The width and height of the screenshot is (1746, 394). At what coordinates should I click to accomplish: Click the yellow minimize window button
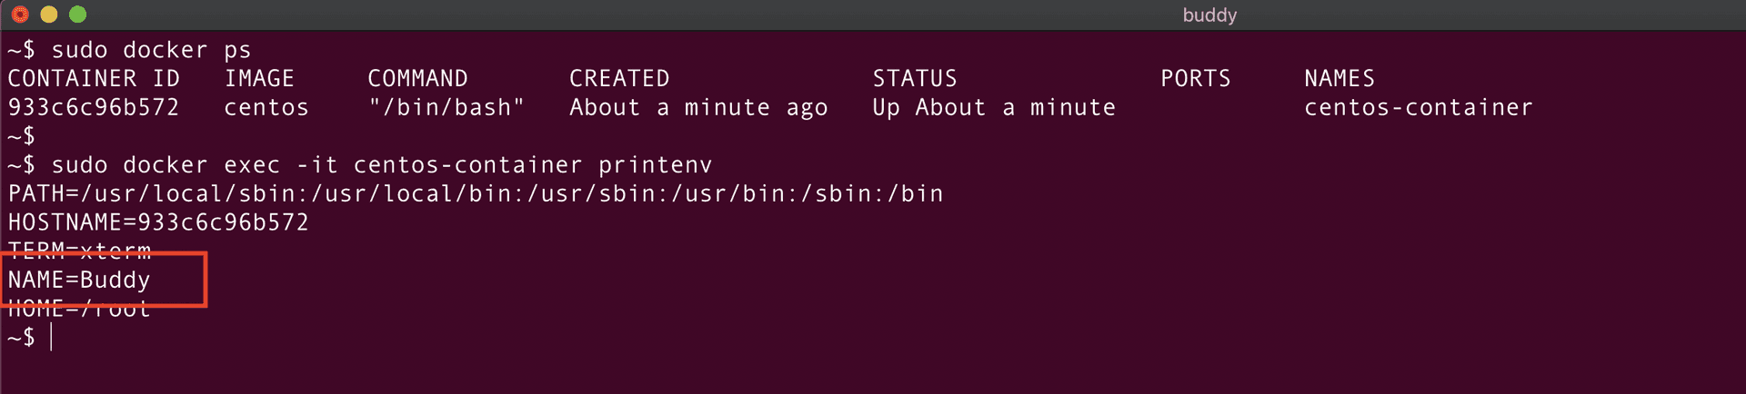tap(49, 15)
